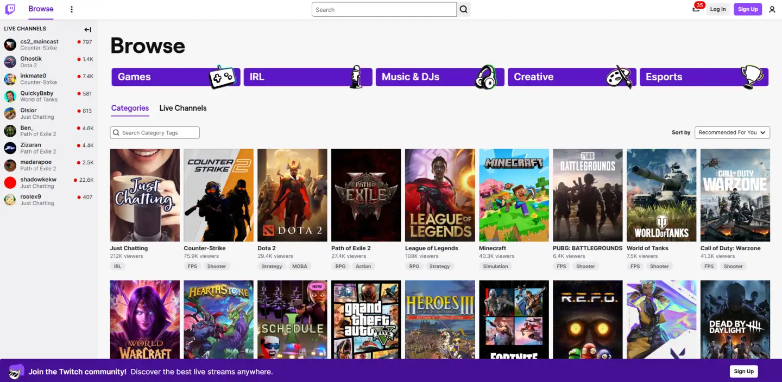Open the Counter-Strike cover art

219,195
